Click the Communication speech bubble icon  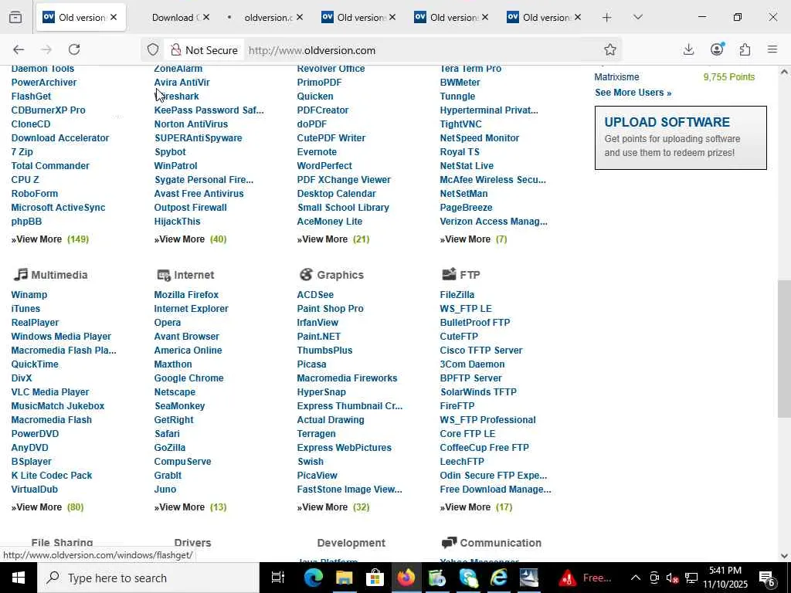(449, 543)
